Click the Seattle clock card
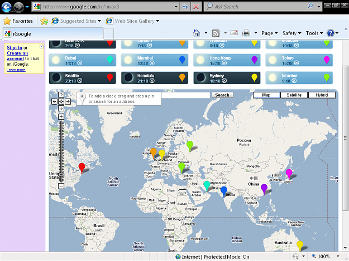Screen dimensions: 349x261 82,78
